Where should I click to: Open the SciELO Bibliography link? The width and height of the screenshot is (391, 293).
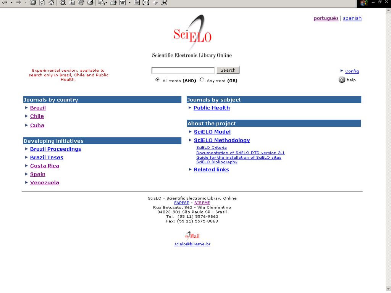217,162
